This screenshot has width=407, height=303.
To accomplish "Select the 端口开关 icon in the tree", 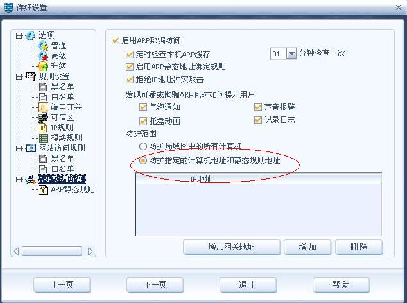I will [x=43, y=107].
